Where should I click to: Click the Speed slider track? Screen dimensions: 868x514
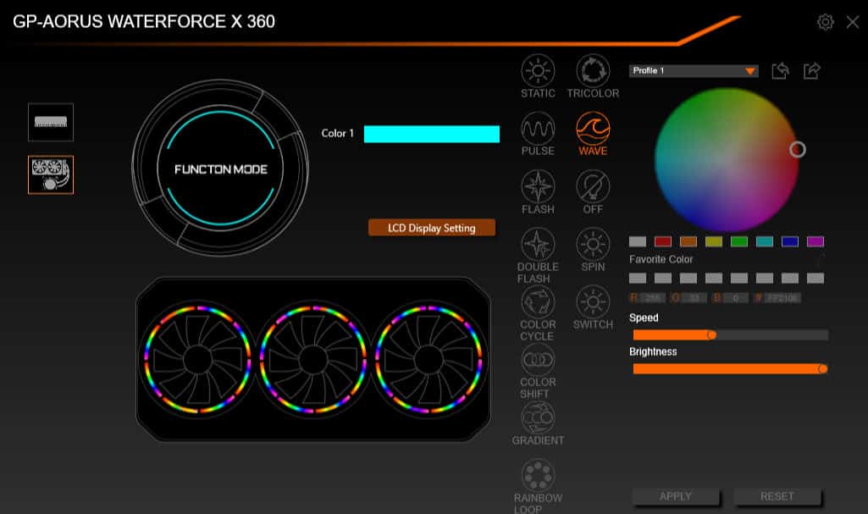(731, 335)
